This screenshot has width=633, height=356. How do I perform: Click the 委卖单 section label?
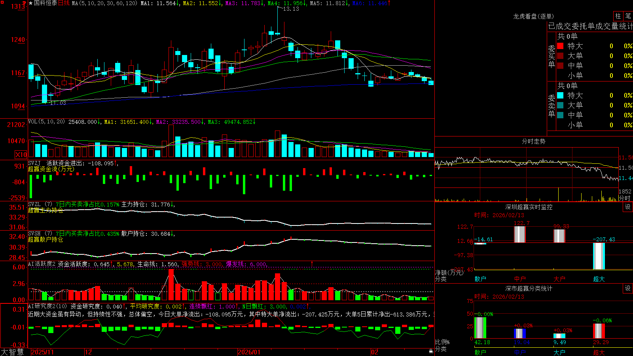pos(552,106)
